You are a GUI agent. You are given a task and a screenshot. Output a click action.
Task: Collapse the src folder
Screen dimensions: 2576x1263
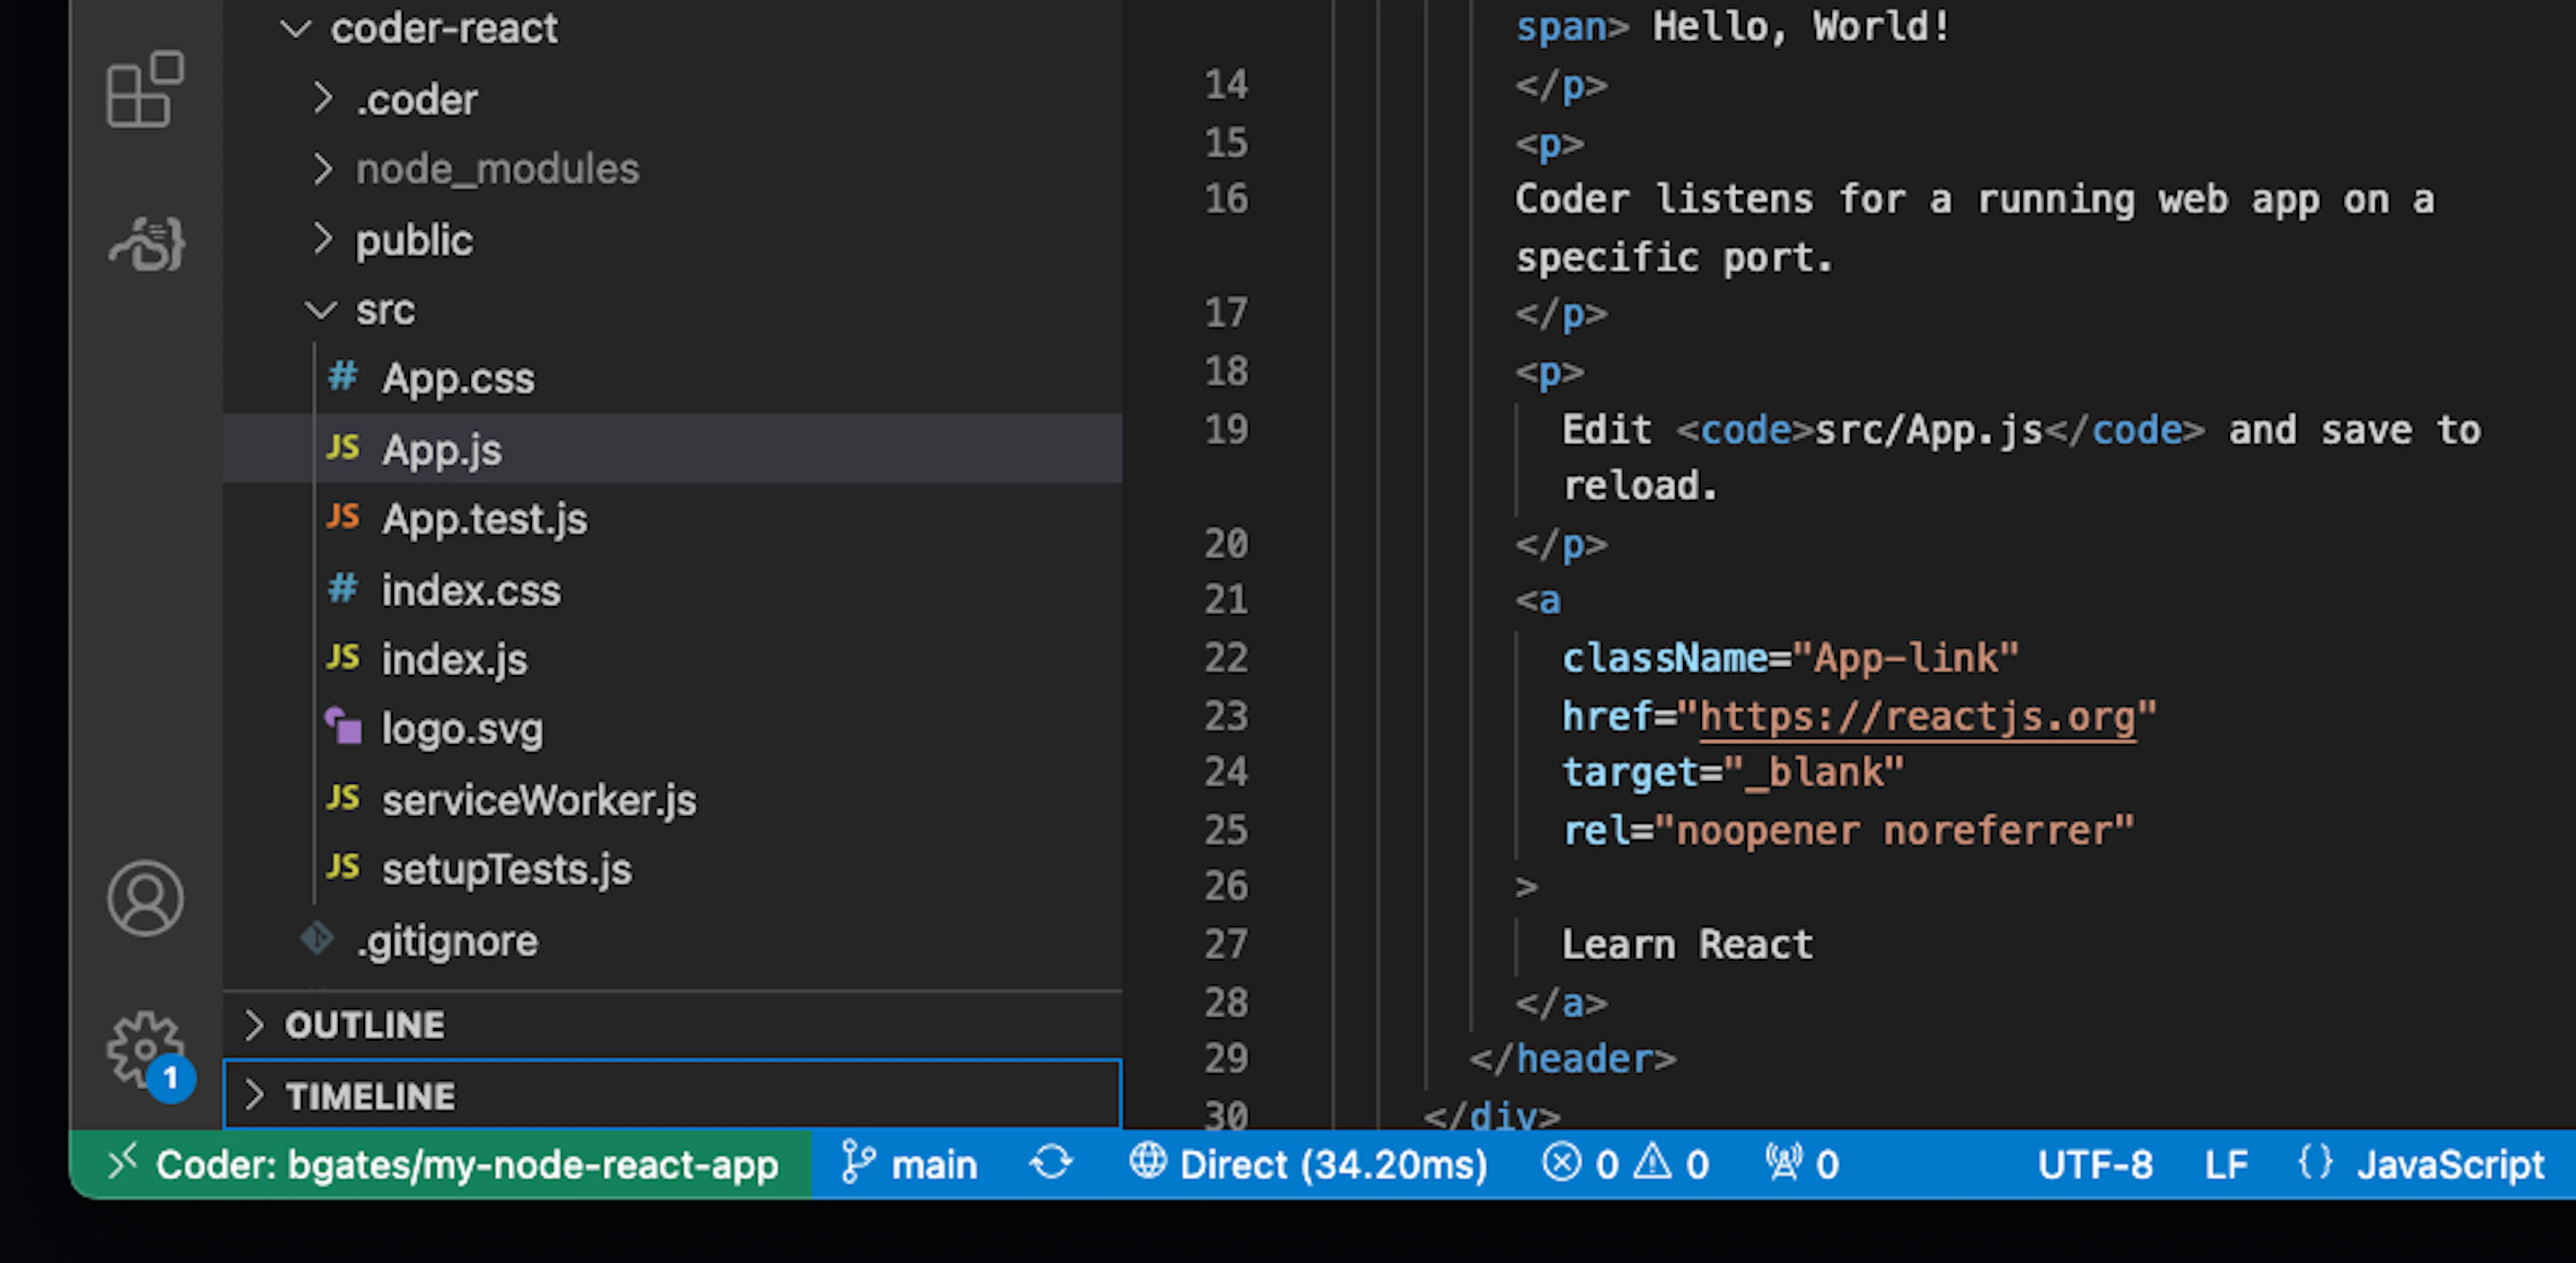tap(320, 310)
